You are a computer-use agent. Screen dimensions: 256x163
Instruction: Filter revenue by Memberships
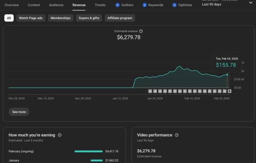coord(60,18)
